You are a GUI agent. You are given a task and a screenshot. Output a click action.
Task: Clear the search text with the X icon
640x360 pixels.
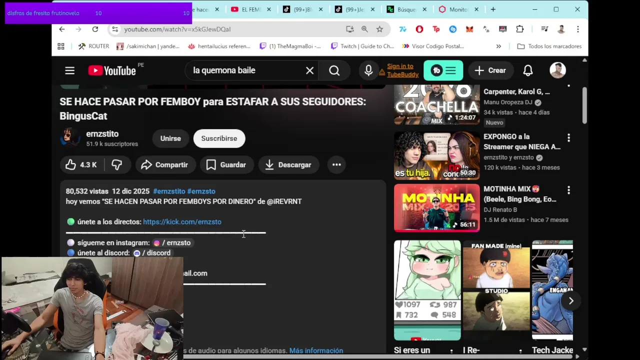coord(309,70)
